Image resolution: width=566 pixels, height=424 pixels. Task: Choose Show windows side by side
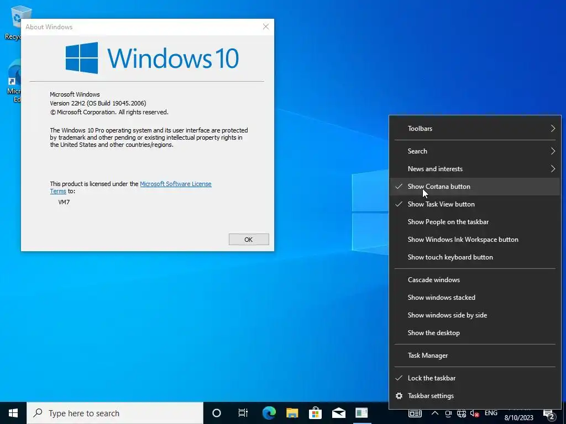475,315
